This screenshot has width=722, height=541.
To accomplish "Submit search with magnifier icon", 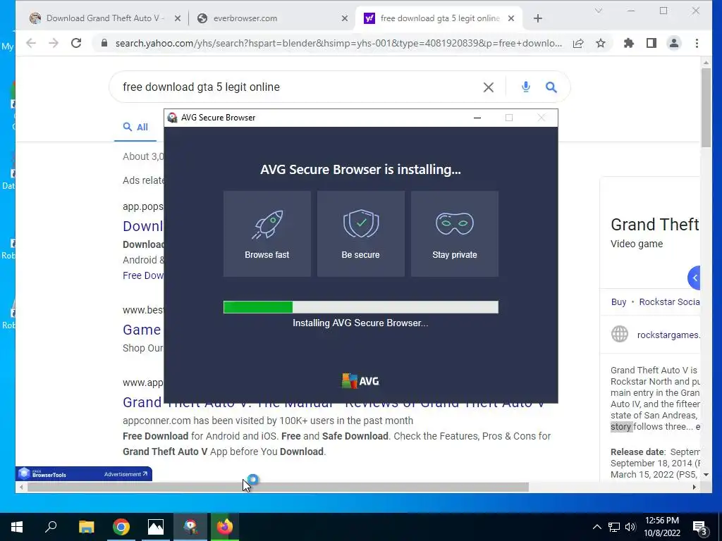I will pyautogui.click(x=551, y=87).
